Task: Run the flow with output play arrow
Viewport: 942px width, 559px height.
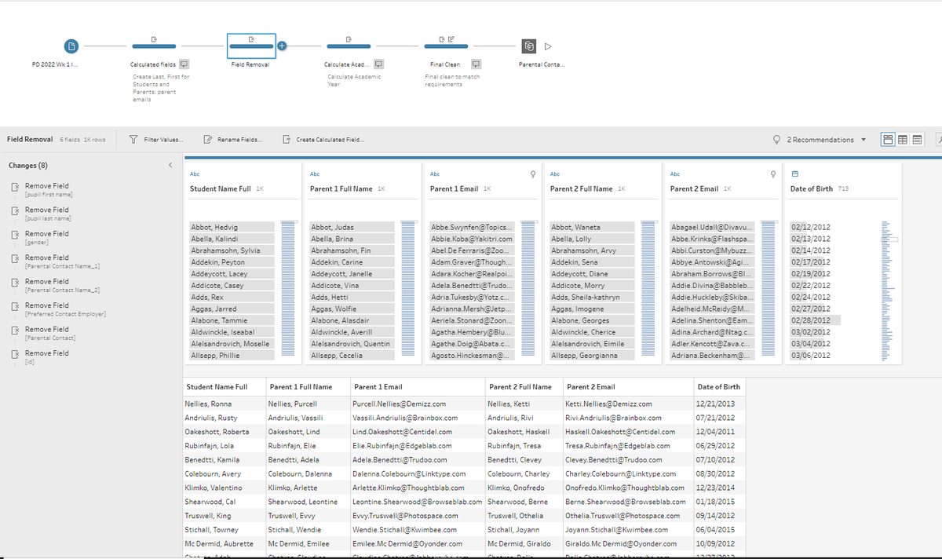Action: pos(549,46)
